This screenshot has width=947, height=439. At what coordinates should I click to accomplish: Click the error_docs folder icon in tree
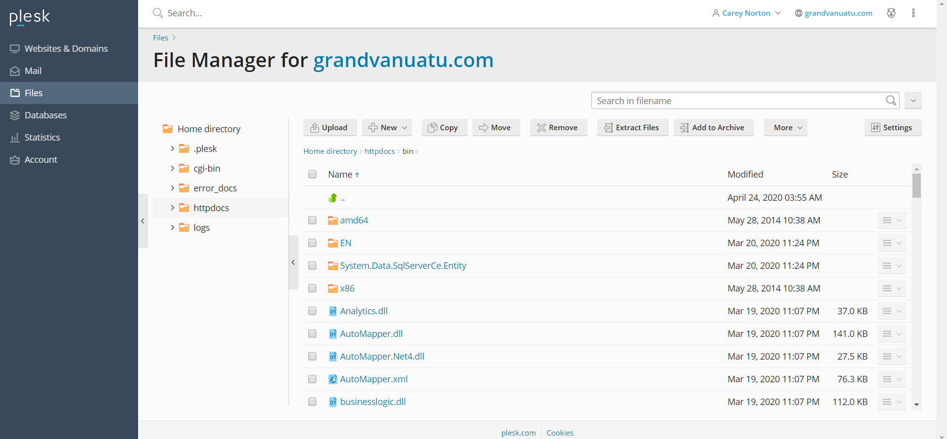pyautogui.click(x=184, y=188)
